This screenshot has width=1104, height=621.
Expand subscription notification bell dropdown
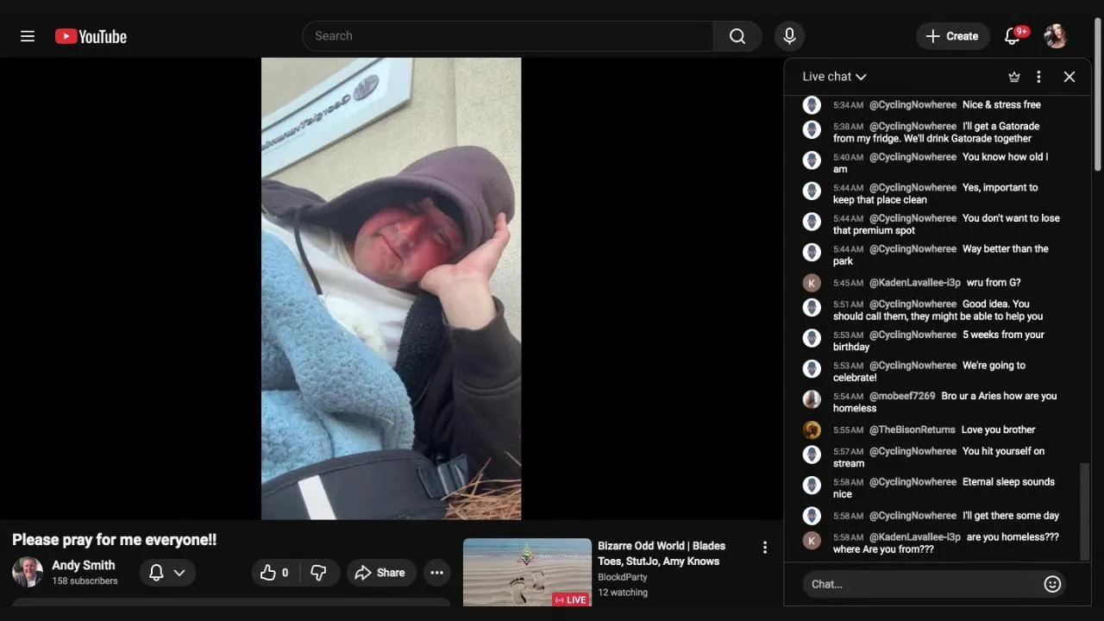tap(167, 573)
